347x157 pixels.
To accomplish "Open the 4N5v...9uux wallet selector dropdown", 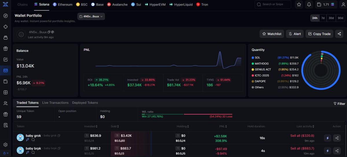I will click(91, 16).
